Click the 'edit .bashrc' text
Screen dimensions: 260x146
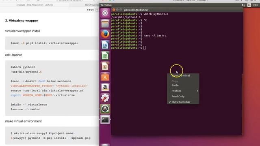[x=13, y=55]
